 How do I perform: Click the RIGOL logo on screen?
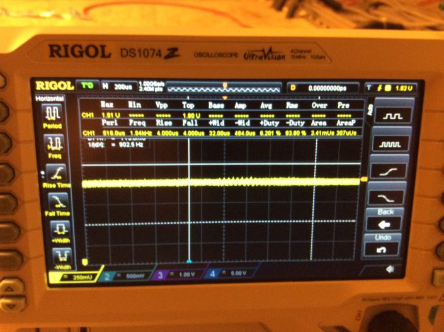click(54, 85)
